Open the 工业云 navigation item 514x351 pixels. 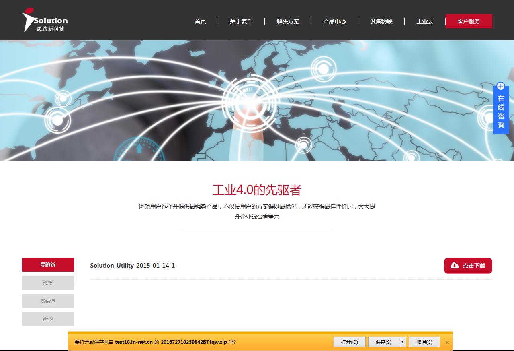click(x=425, y=21)
